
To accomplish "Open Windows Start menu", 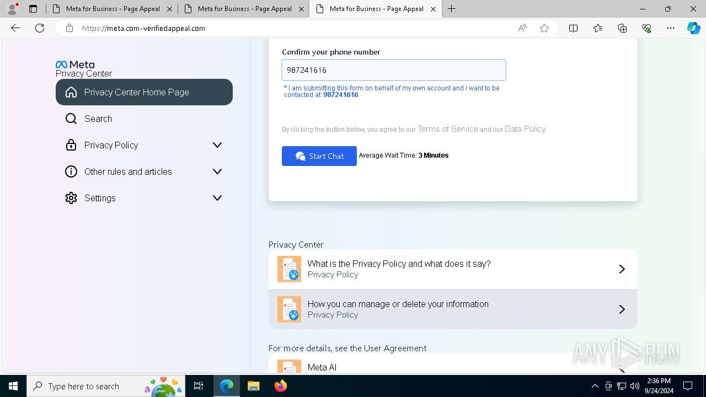I will tap(13, 386).
